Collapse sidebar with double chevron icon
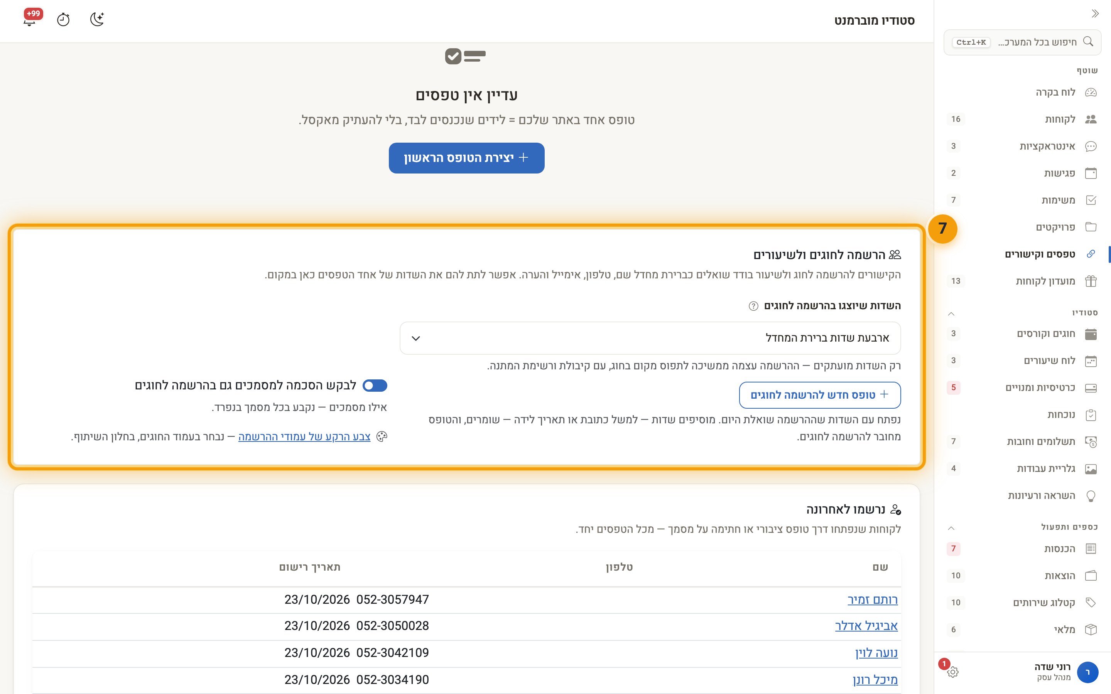This screenshot has width=1111, height=694. [x=1095, y=13]
